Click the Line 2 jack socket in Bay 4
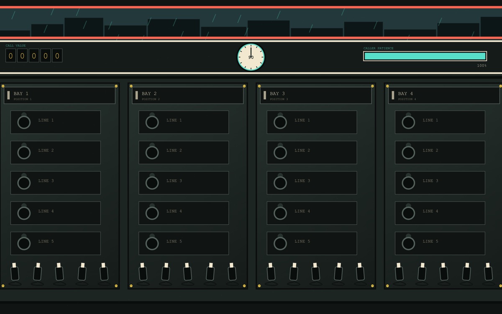 point(408,152)
